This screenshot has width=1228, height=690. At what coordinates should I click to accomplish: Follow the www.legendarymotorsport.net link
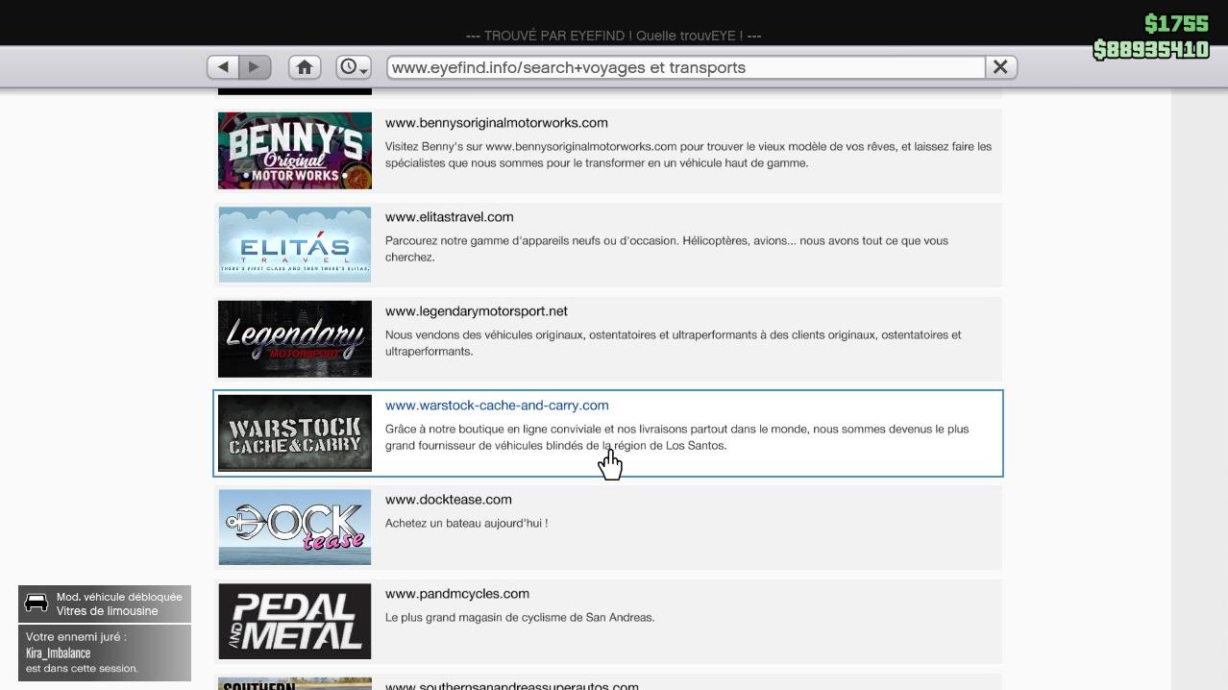(476, 311)
